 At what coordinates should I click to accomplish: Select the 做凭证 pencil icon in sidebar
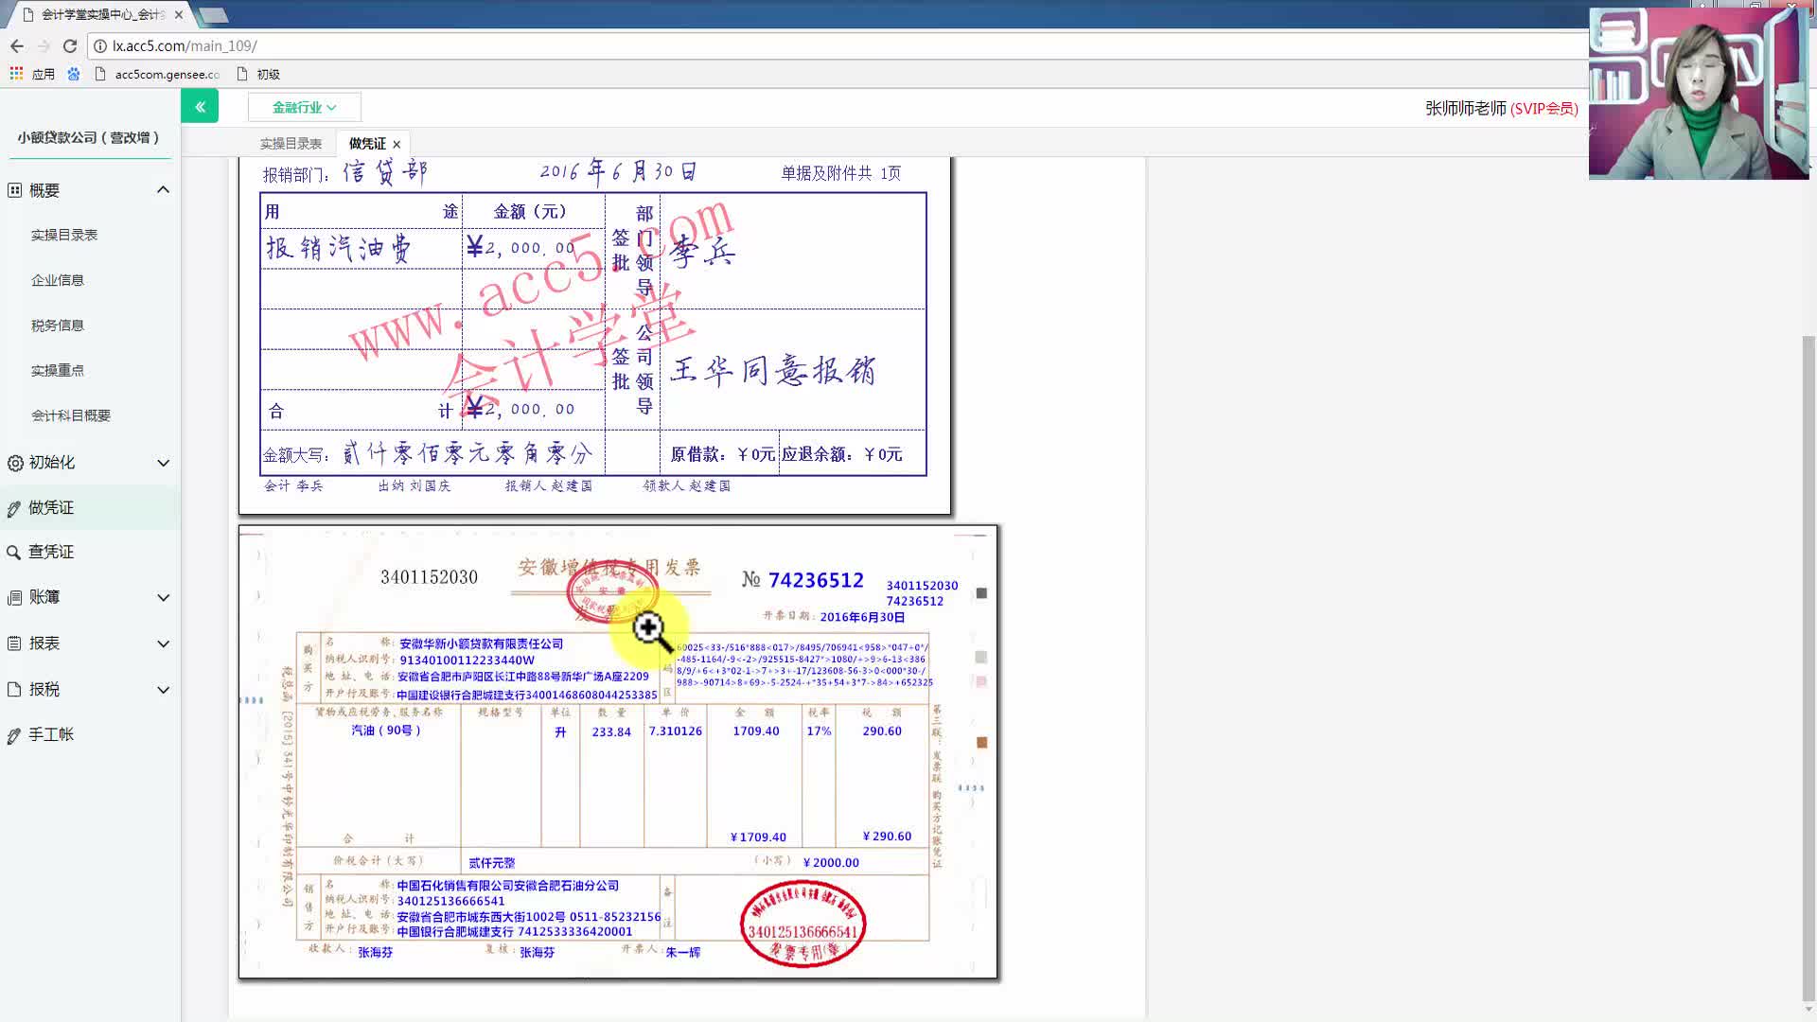[13, 507]
